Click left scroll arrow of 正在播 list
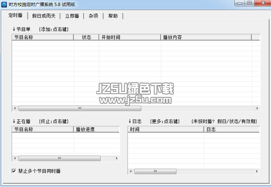Image resolution: width=271 pixels, height=187 pixels. pos(15,159)
